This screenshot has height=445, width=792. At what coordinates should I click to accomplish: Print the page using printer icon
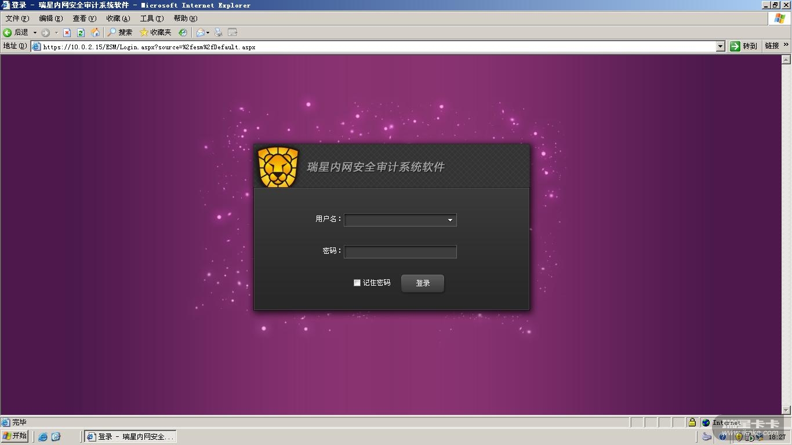tap(219, 32)
